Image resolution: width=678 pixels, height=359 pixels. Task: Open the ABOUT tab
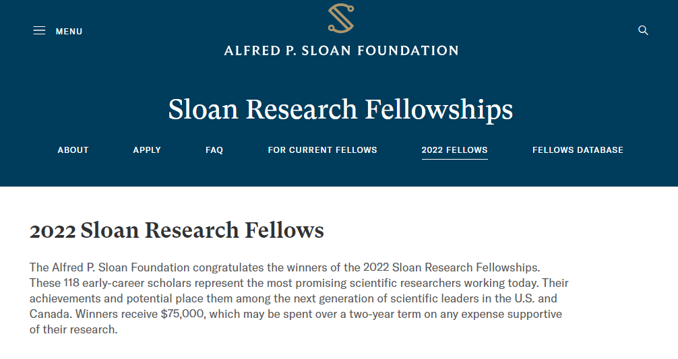(73, 150)
